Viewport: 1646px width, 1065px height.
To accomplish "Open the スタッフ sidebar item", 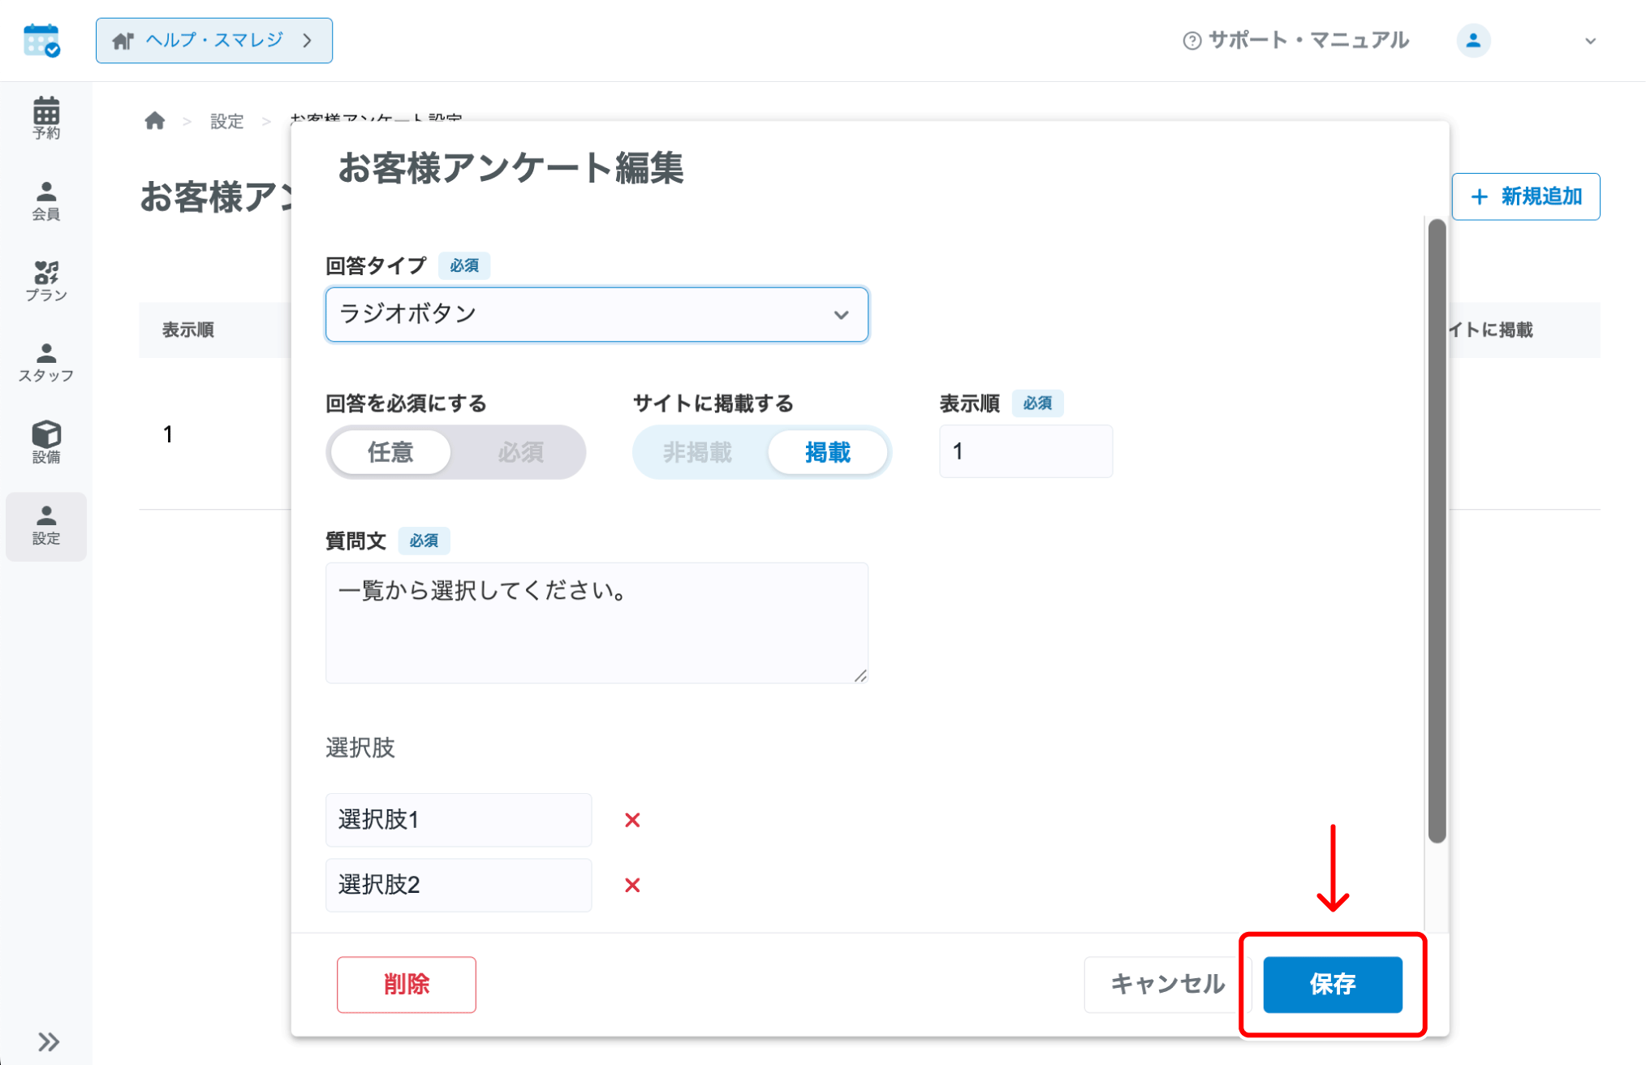I will pos(46,363).
